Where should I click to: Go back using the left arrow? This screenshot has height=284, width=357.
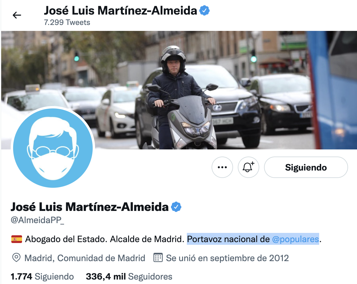pos(17,15)
